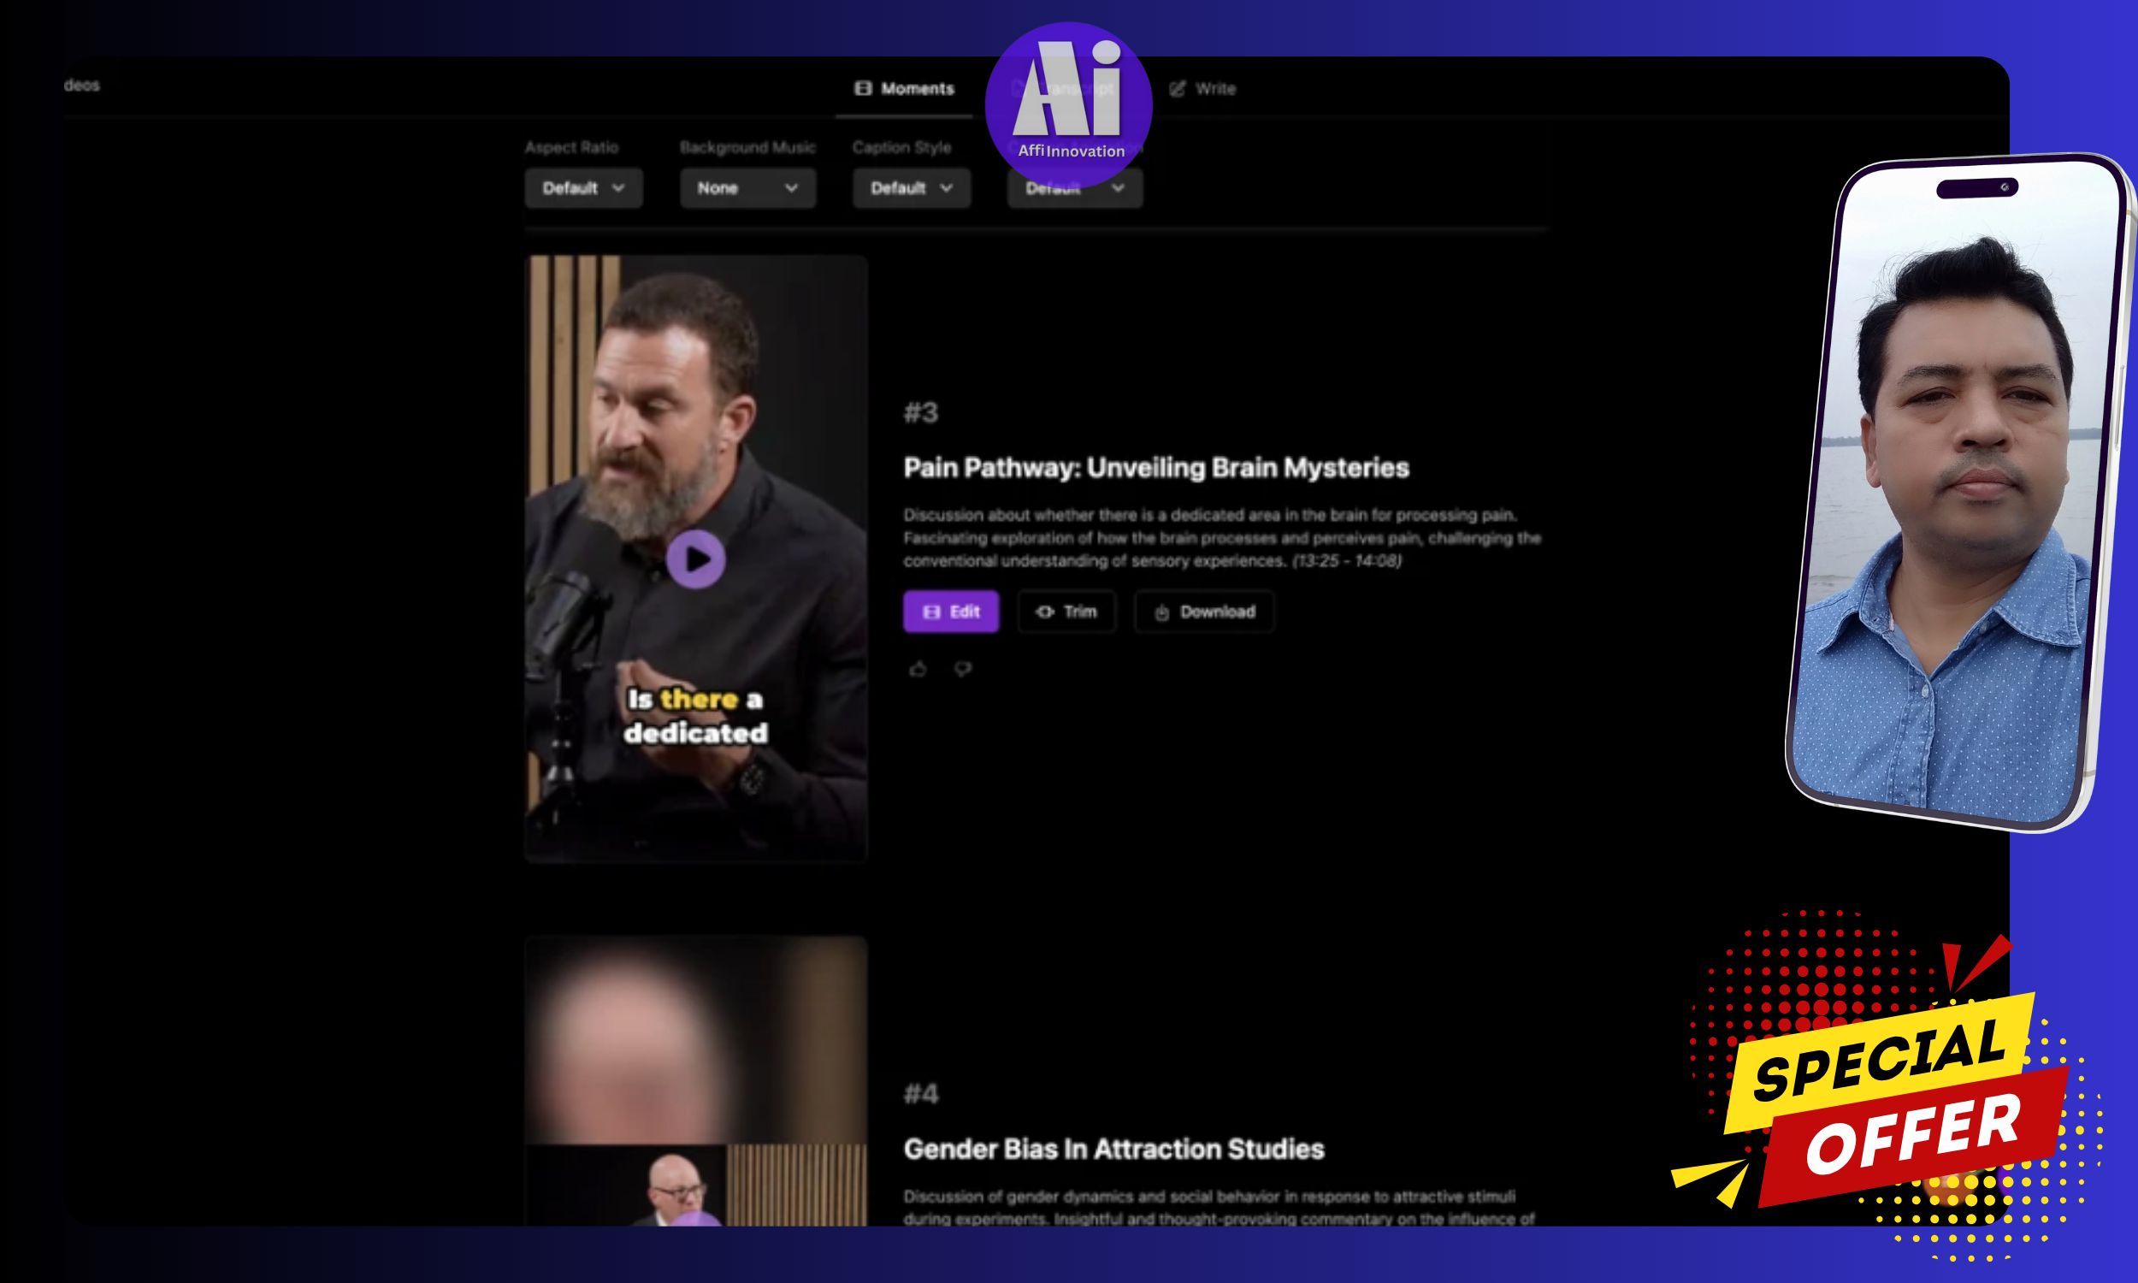Viewport: 2138px width, 1283px height.
Task: Open Gender Bias clip thumbnail
Action: pos(695,1080)
